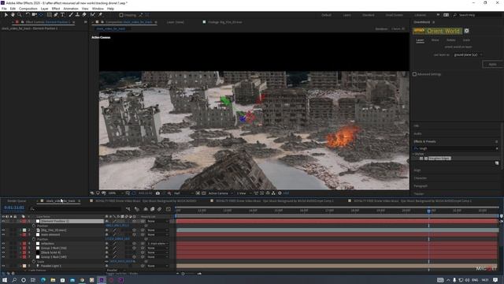The height and width of the screenshot is (284, 504).
Task: Enable motion blur timeline switch
Action: tap(159, 209)
